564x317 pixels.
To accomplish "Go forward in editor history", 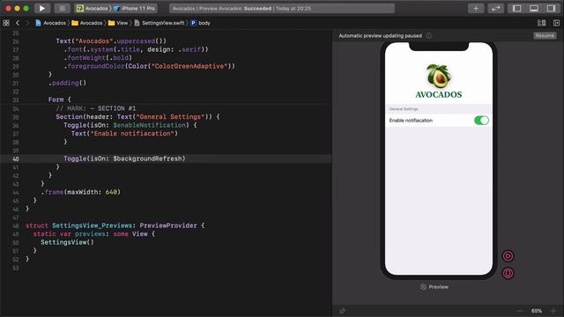I will tap(27, 23).
